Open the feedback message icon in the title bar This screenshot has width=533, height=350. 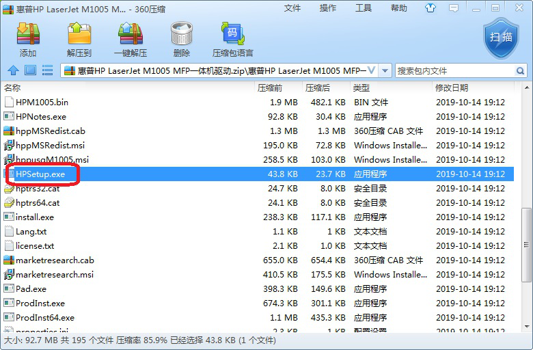coord(454,8)
